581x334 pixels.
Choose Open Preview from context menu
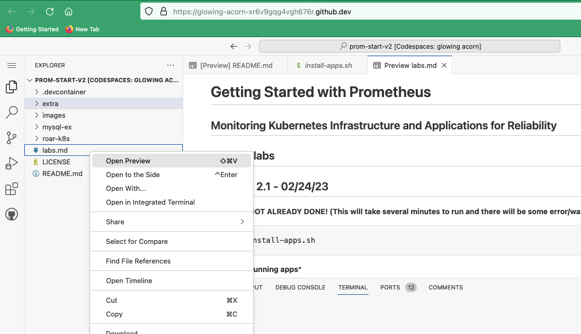point(128,161)
